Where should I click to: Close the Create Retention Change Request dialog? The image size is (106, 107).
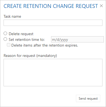point(101,6)
